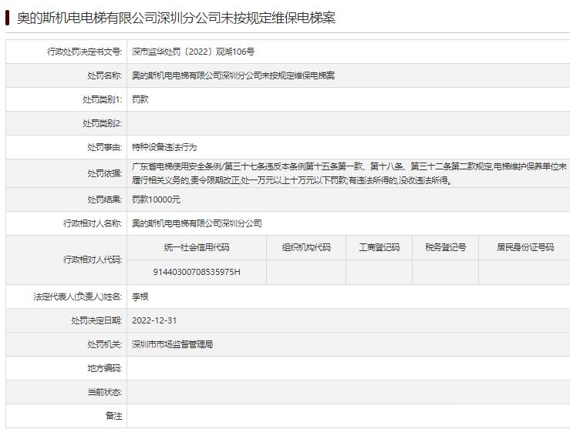Click the 居民身份证号码 column header

(525, 247)
